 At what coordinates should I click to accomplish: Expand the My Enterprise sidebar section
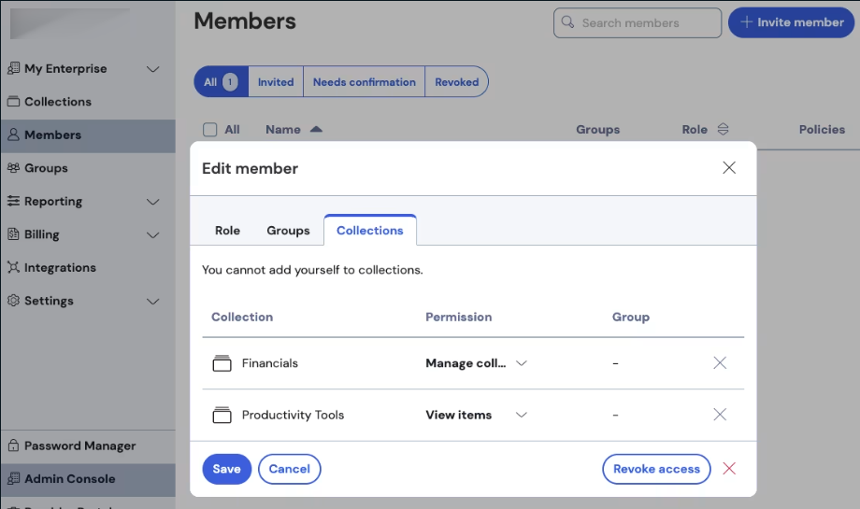tap(153, 69)
